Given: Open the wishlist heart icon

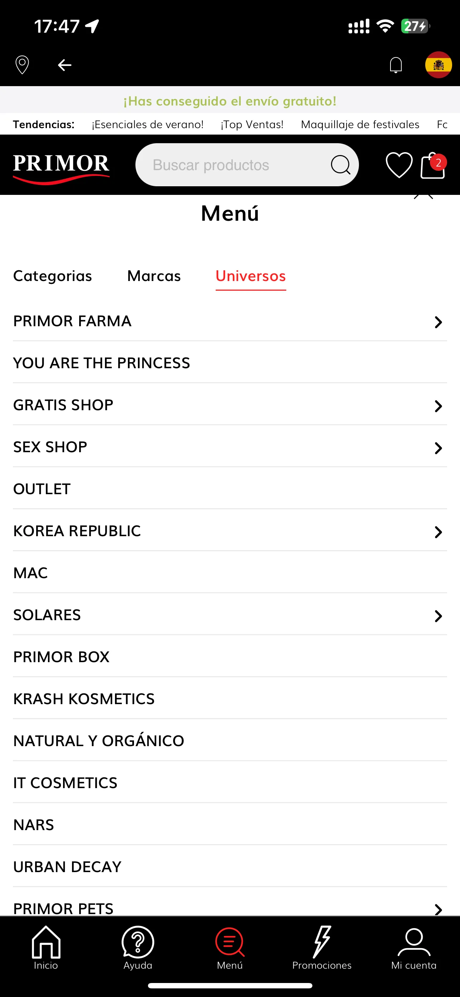Looking at the screenshot, I should [x=399, y=165].
